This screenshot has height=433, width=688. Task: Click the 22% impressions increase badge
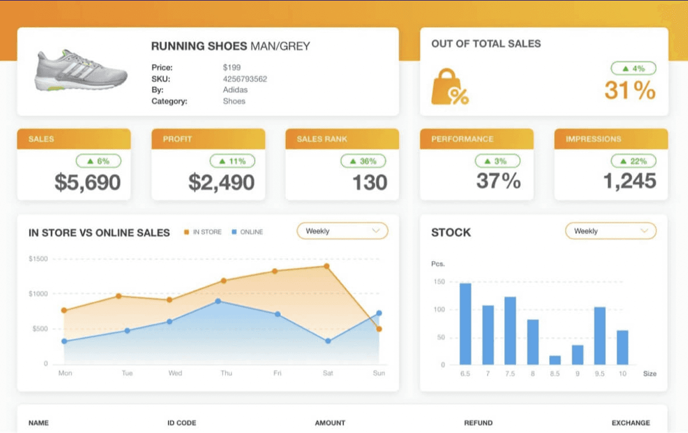(x=634, y=161)
